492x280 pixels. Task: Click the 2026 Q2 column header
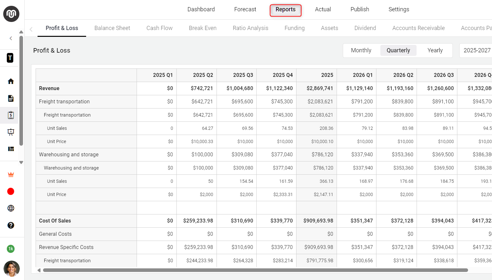397,75
